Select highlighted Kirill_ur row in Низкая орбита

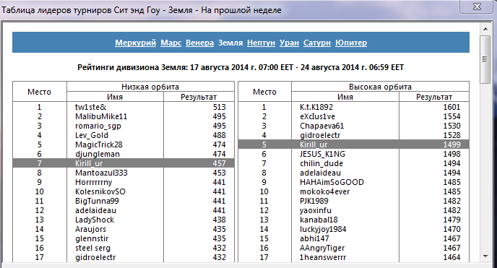tap(124, 163)
